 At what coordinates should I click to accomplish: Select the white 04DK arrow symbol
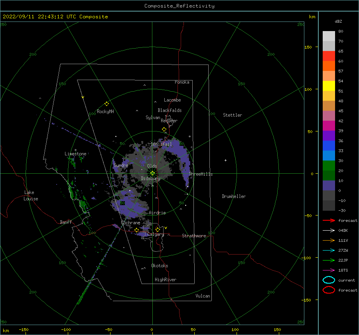(329, 230)
